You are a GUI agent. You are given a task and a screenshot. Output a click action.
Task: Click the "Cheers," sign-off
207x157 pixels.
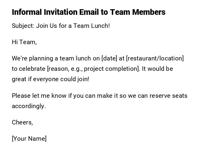(22, 122)
